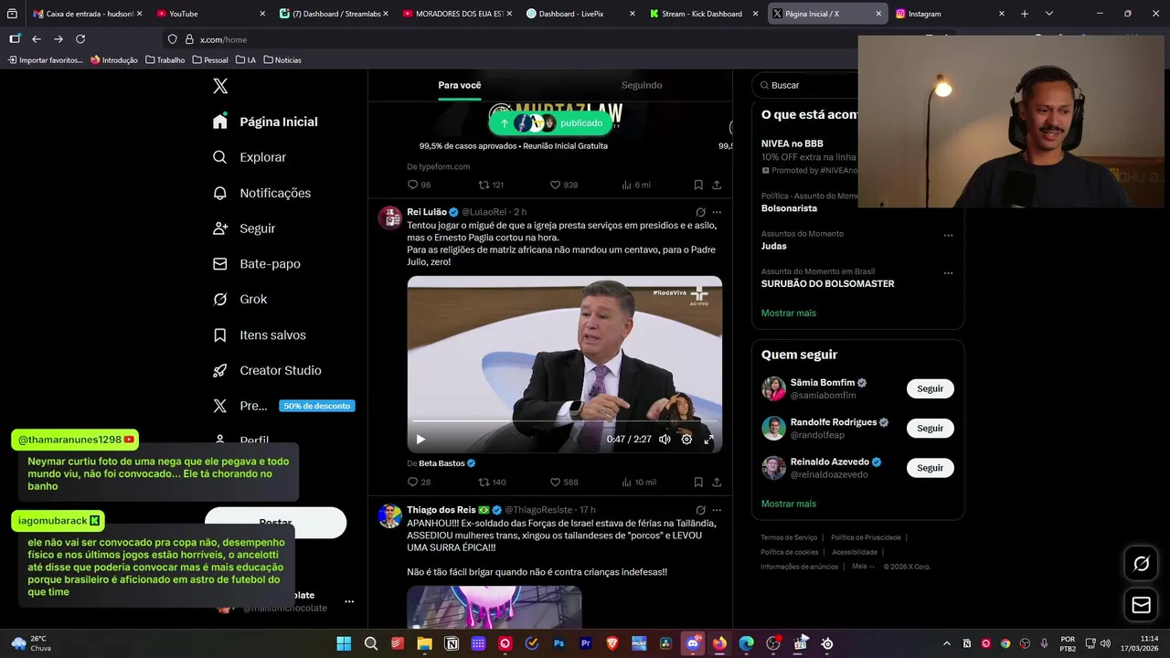Follow Sâmia Bomfim
The height and width of the screenshot is (658, 1170).
tap(930, 388)
